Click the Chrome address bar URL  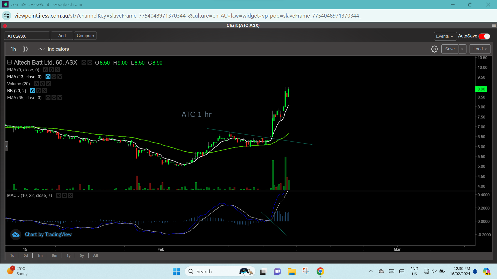(x=188, y=16)
